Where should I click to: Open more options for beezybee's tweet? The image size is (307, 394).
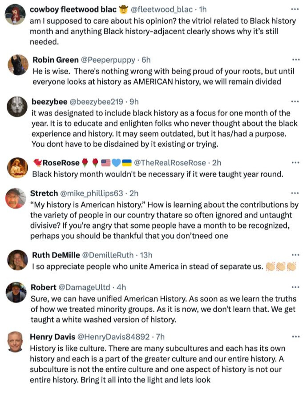tap(295, 102)
